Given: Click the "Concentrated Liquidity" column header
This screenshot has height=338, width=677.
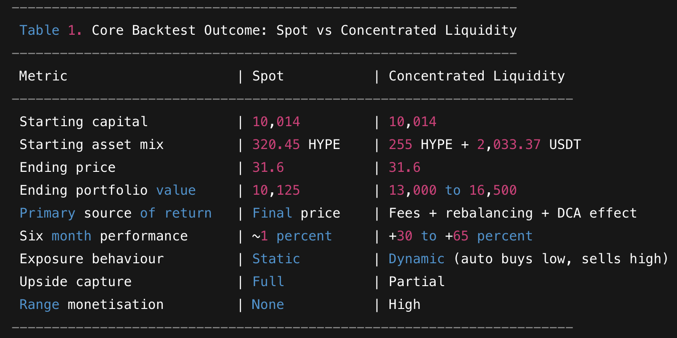Looking at the screenshot, I should [x=477, y=76].
